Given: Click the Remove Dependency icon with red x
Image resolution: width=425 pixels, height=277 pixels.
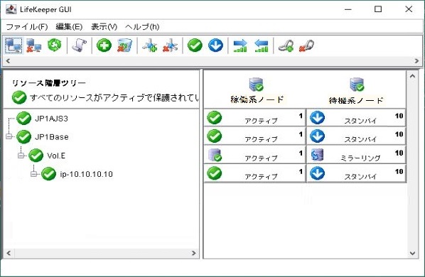Looking at the screenshot, I should pyautogui.click(x=171, y=45).
